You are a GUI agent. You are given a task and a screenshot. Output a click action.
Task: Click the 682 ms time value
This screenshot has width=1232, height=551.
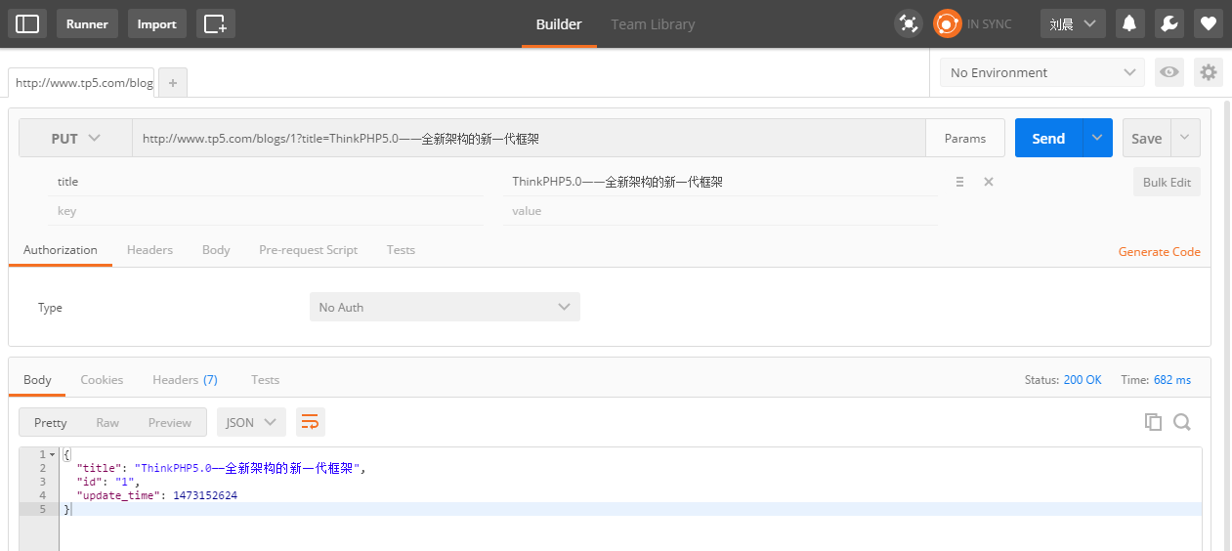tap(1172, 380)
